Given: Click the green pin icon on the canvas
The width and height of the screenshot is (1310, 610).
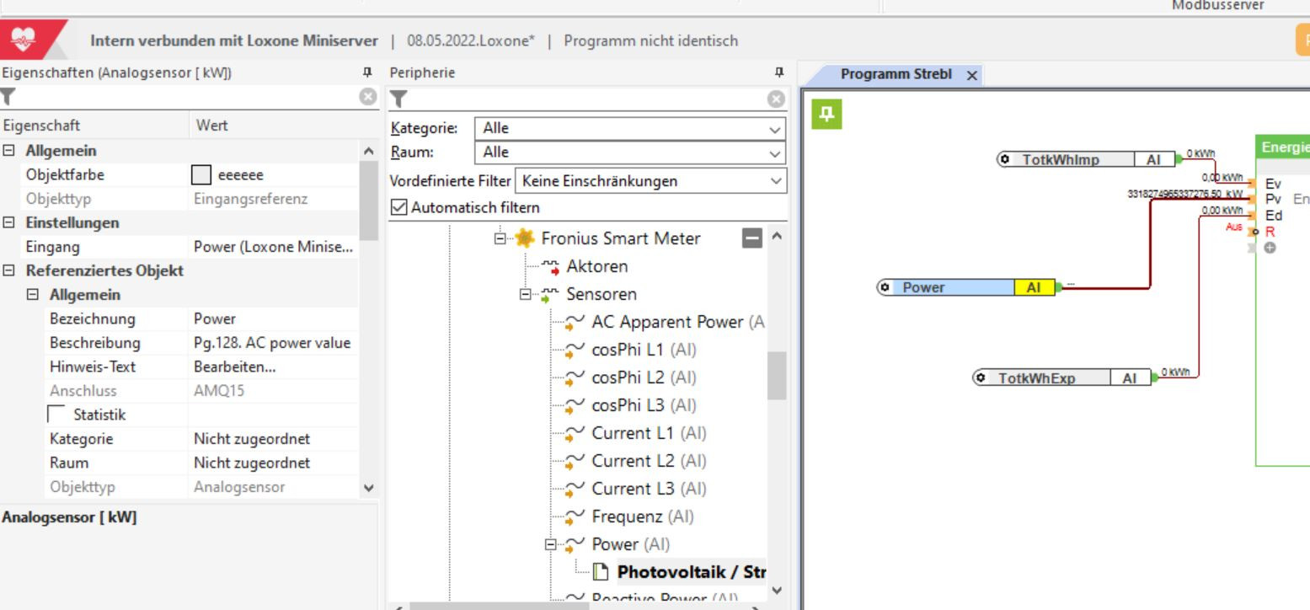Looking at the screenshot, I should click(x=826, y=114).
